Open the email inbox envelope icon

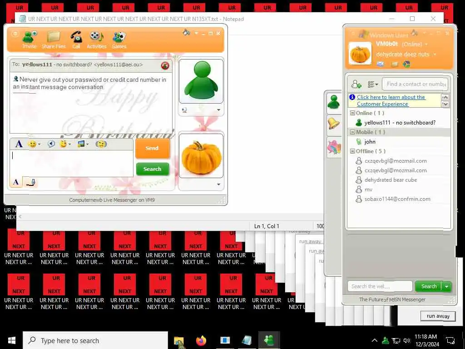tap(381, 64)
